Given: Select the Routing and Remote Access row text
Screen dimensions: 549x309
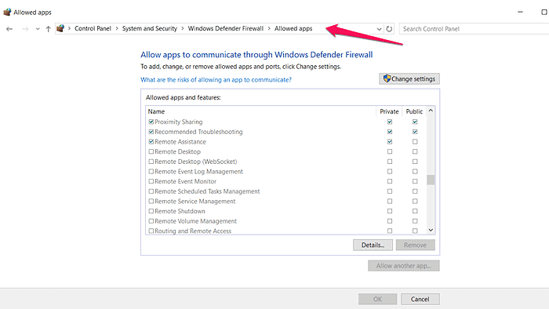Looking at the screenshot, I should pos(193,231).
